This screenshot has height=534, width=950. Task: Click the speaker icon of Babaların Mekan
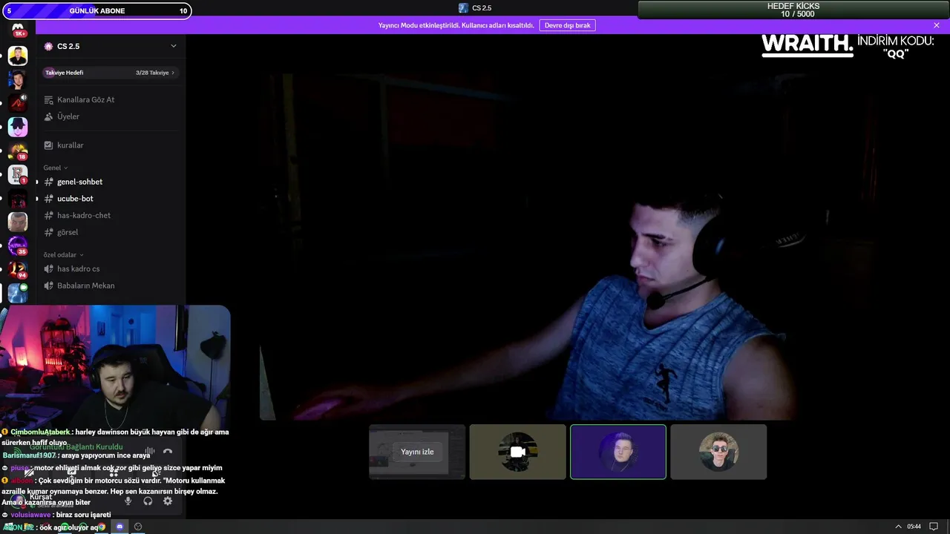tap(48, 286)
